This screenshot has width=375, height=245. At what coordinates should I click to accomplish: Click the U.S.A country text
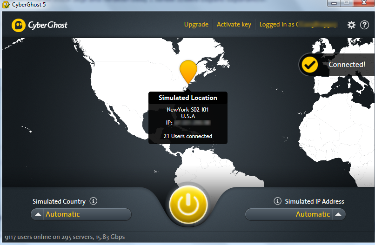coord(188,116)
